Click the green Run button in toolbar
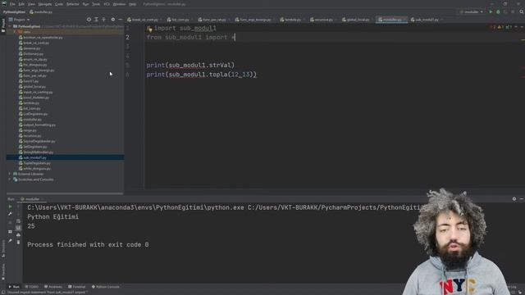This screenshot has width=525, height=295. [x=491, y=11]
